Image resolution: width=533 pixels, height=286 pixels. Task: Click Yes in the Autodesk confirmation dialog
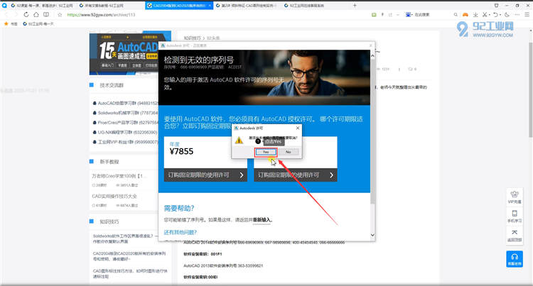pyautogui.click(x=266, y=152)
